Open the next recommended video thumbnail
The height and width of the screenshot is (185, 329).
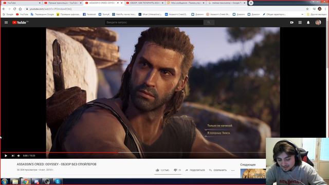(253, 174)
